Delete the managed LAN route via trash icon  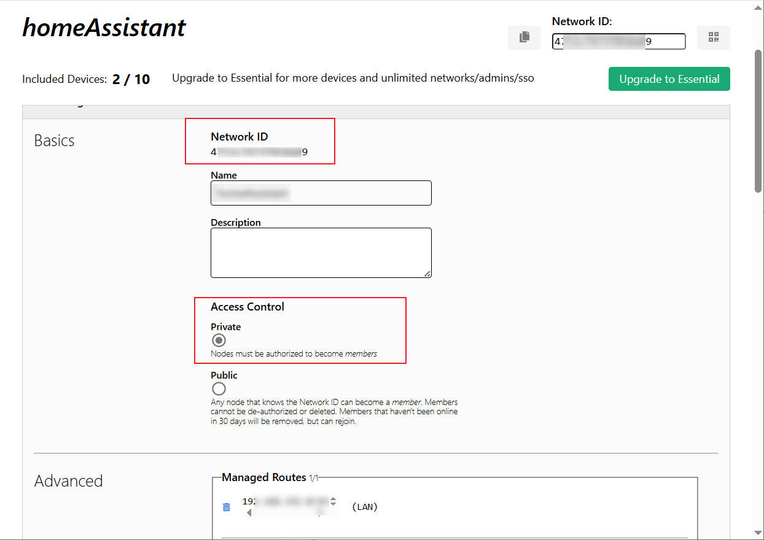point(227,507)
